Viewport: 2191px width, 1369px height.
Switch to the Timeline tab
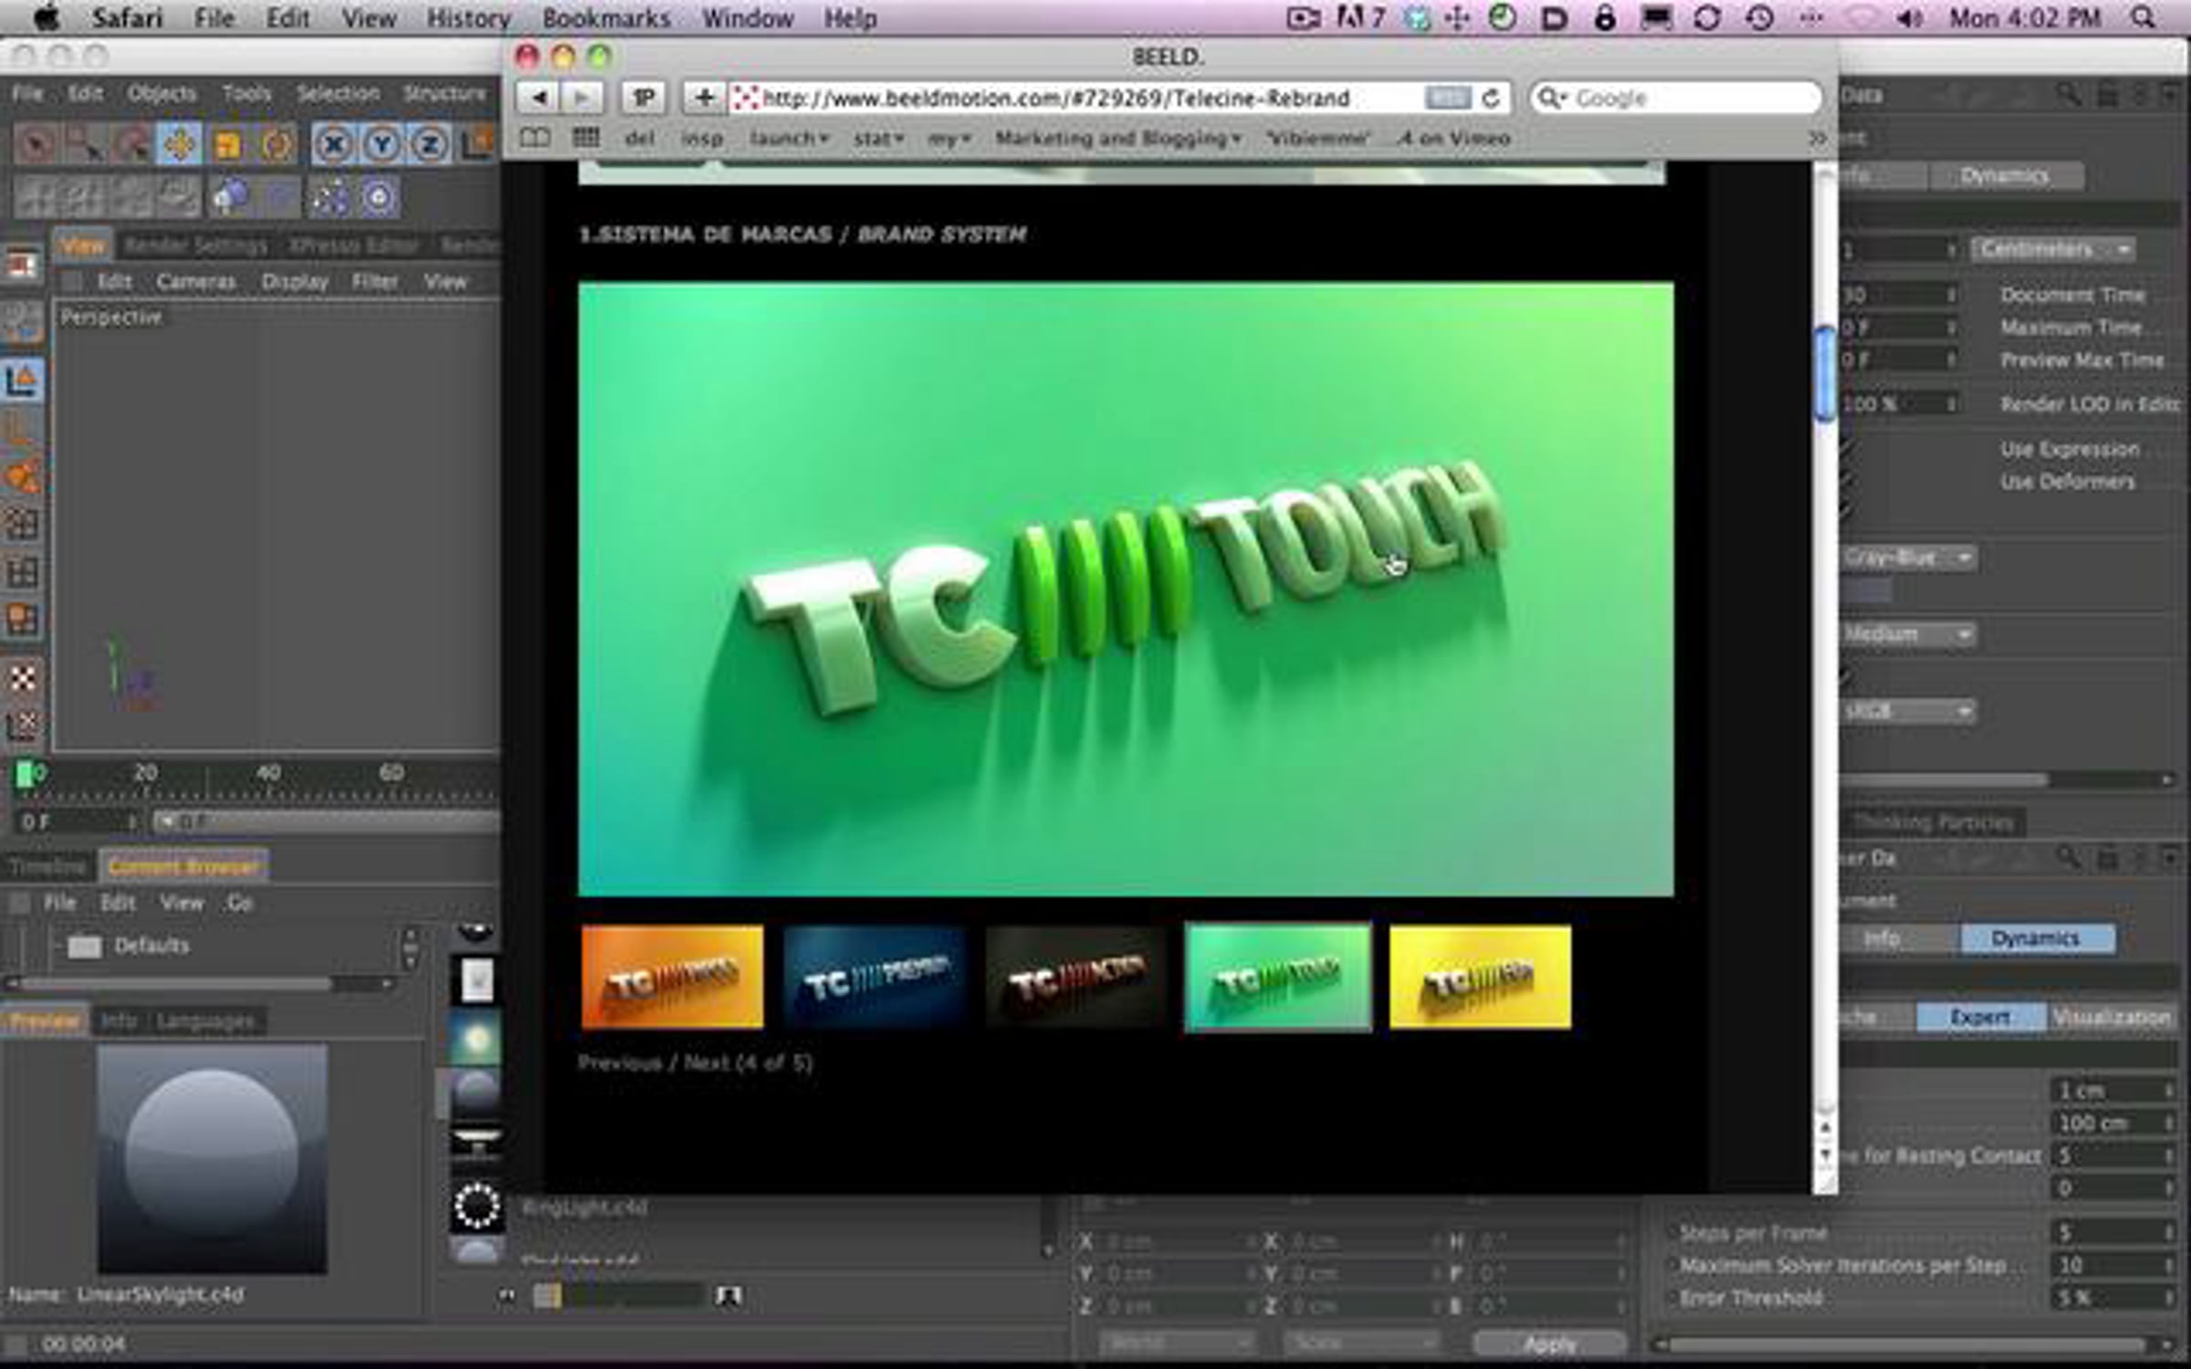(x=47, y=866)
